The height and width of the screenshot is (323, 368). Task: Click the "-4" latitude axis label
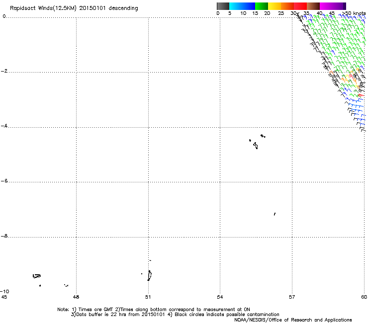click(4, 126)
